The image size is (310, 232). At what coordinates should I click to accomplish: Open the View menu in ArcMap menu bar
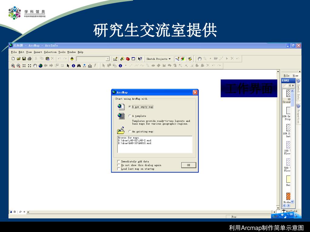click(29, 52)
